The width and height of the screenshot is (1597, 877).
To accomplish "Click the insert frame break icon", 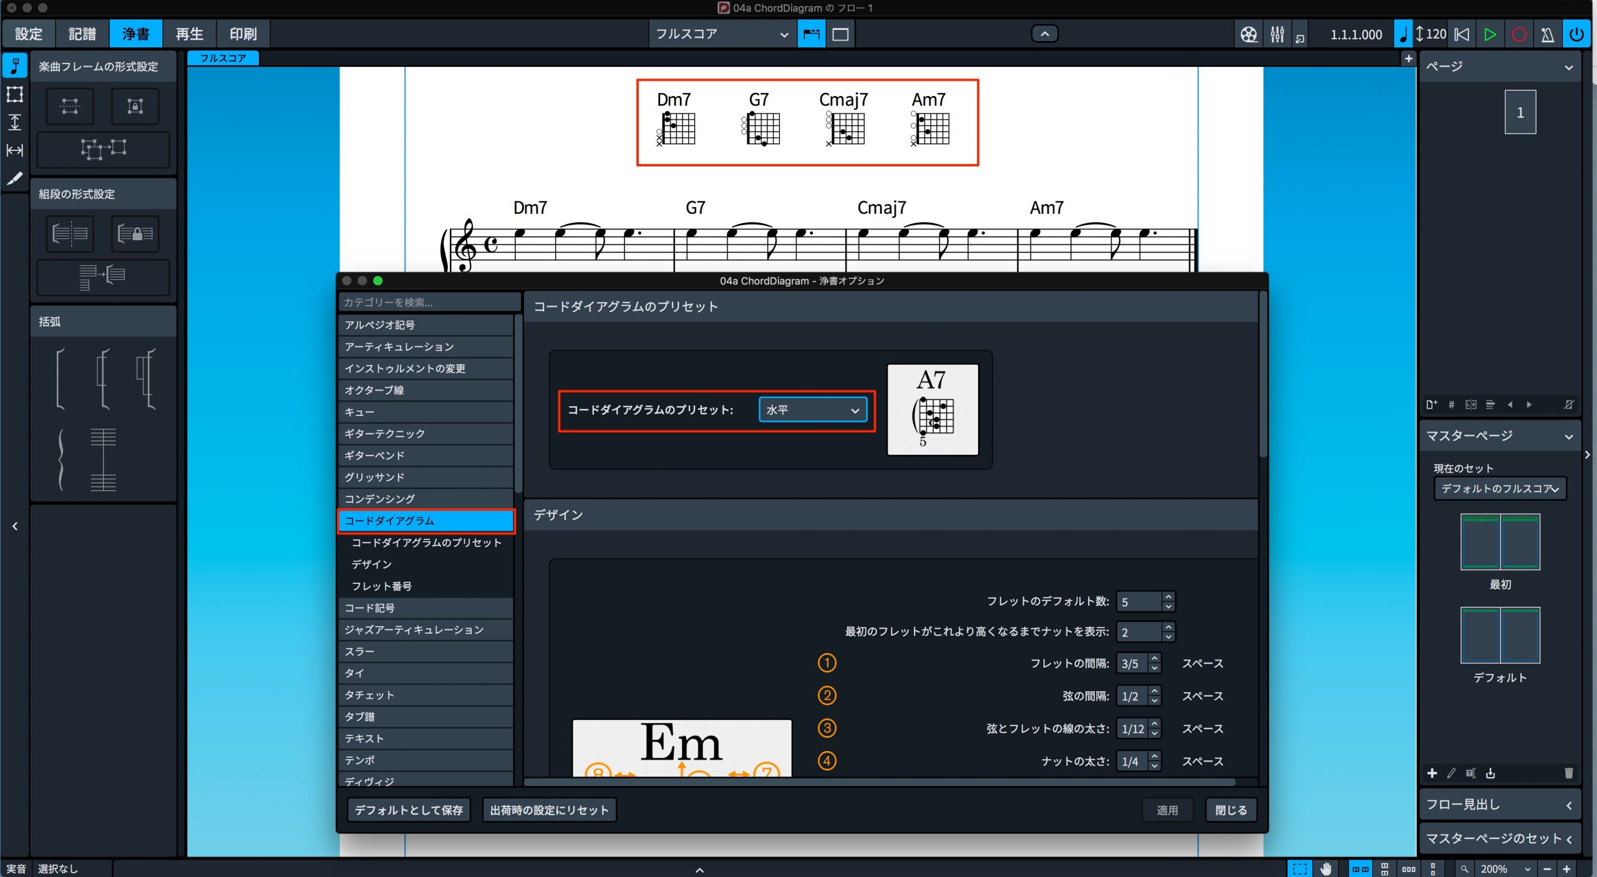I will (x=70, y=106).
